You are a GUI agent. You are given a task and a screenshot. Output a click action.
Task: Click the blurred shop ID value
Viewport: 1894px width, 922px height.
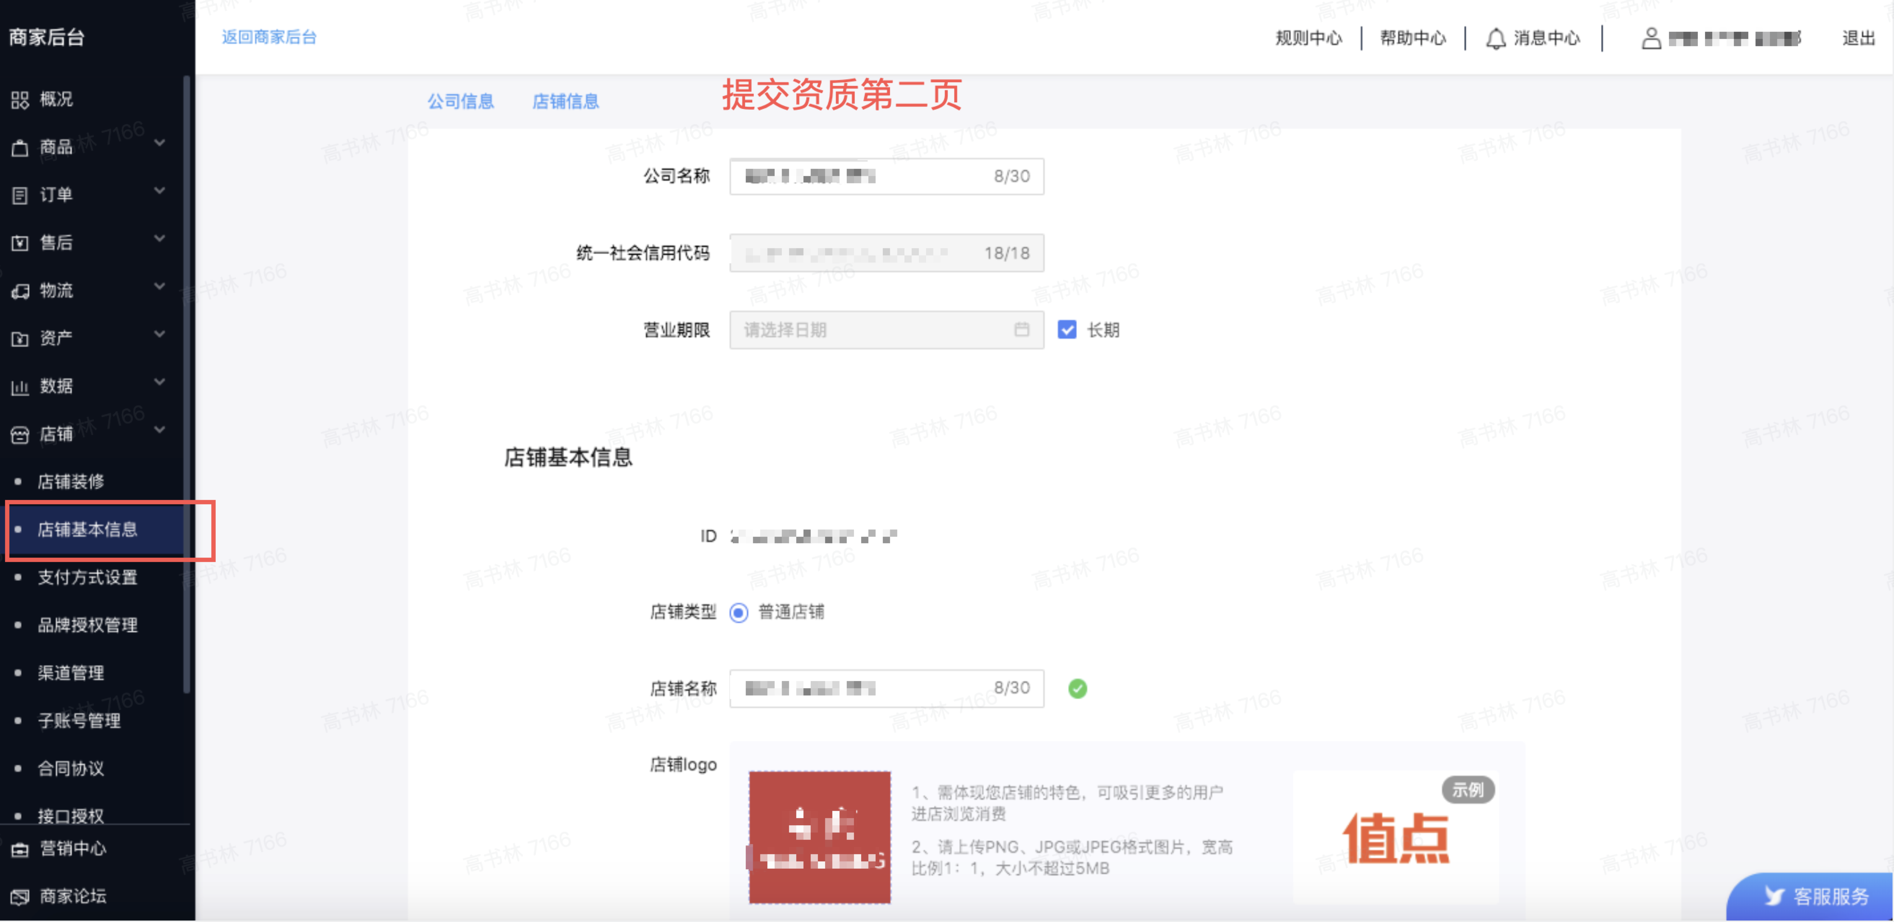pyautogui.click(x=813, y=537)
